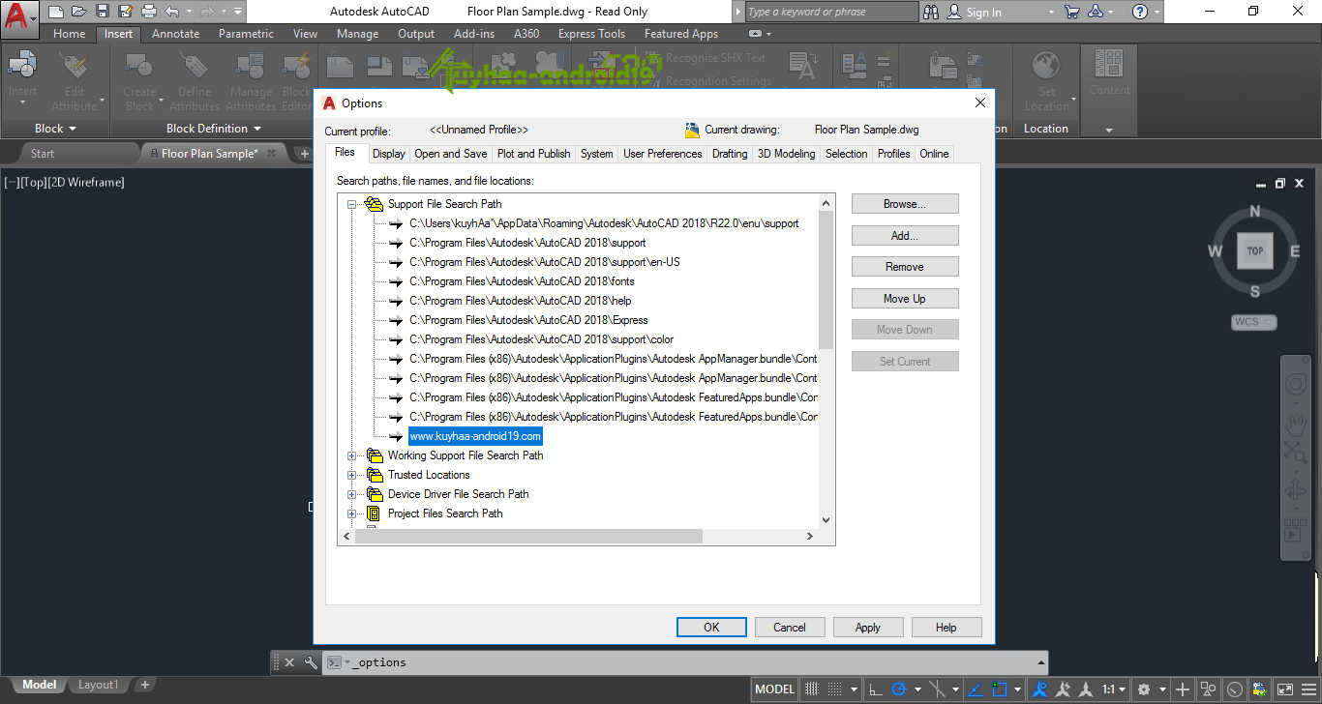Expand the Block Definition panel dropdown
This screenshot has width=1322, height=704.
tap(214, 129)
